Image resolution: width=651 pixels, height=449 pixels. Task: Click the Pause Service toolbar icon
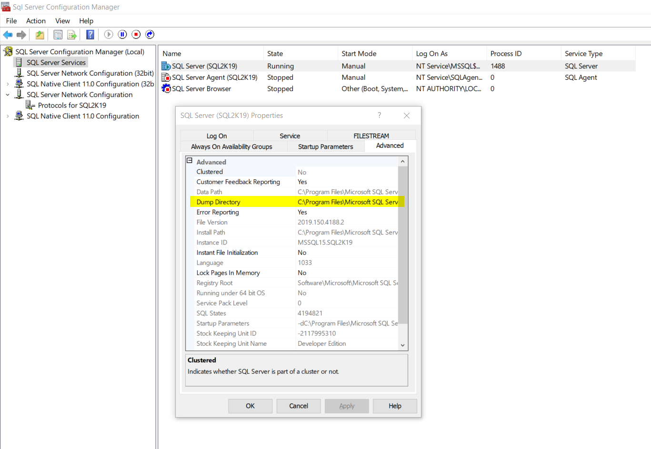(x=122, y=34)
